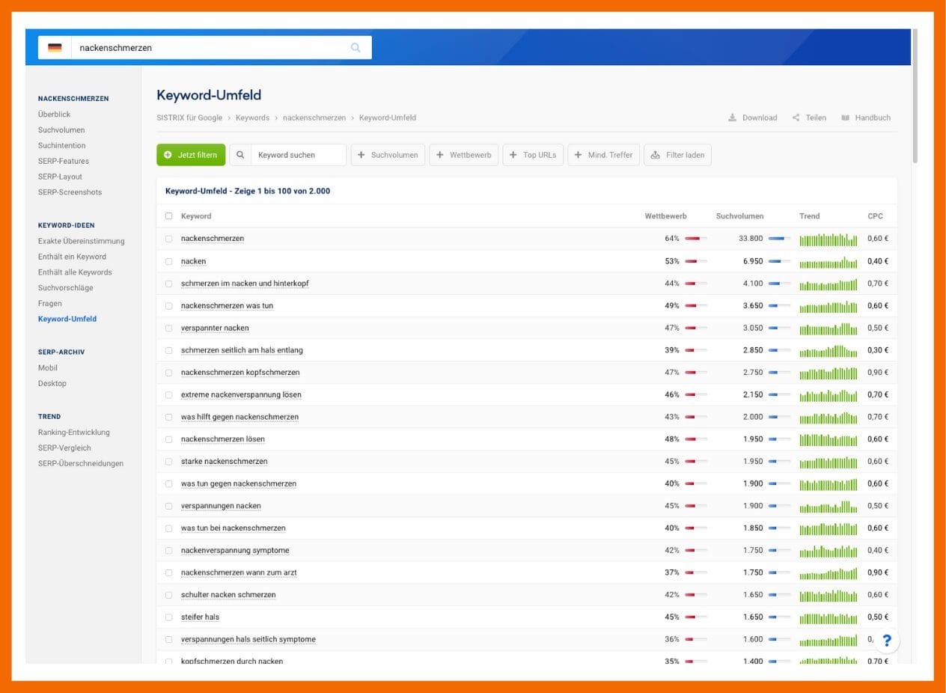The width and height of the screenshot is (946, 693).
Task: Enable the select-all checkbox in the table header
Action: click(x=168, y=216)
